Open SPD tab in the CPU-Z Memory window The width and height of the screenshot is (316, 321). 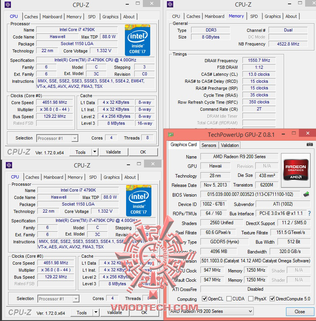pos(254,16)
